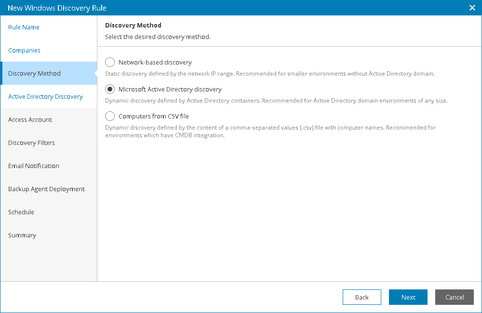Select the Network-based discovery option
Viewport: 482px width, 313px height.
(109, 62)
